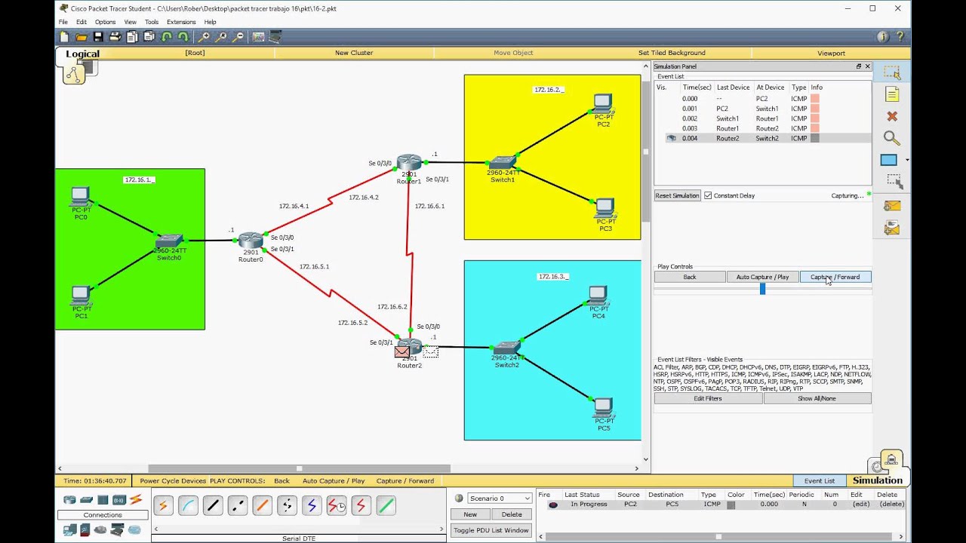Open the Extensions menu

click(181, 22)
